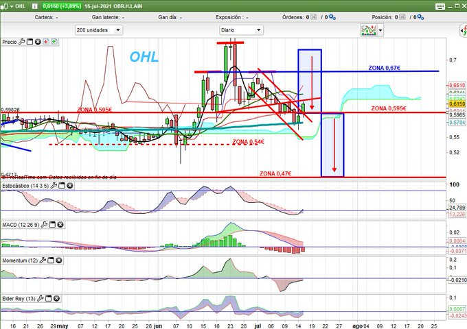The height and width of the screenshot is (329, 467).
Task: Click the red plus icon beside Precio
Action: [45, 42]
